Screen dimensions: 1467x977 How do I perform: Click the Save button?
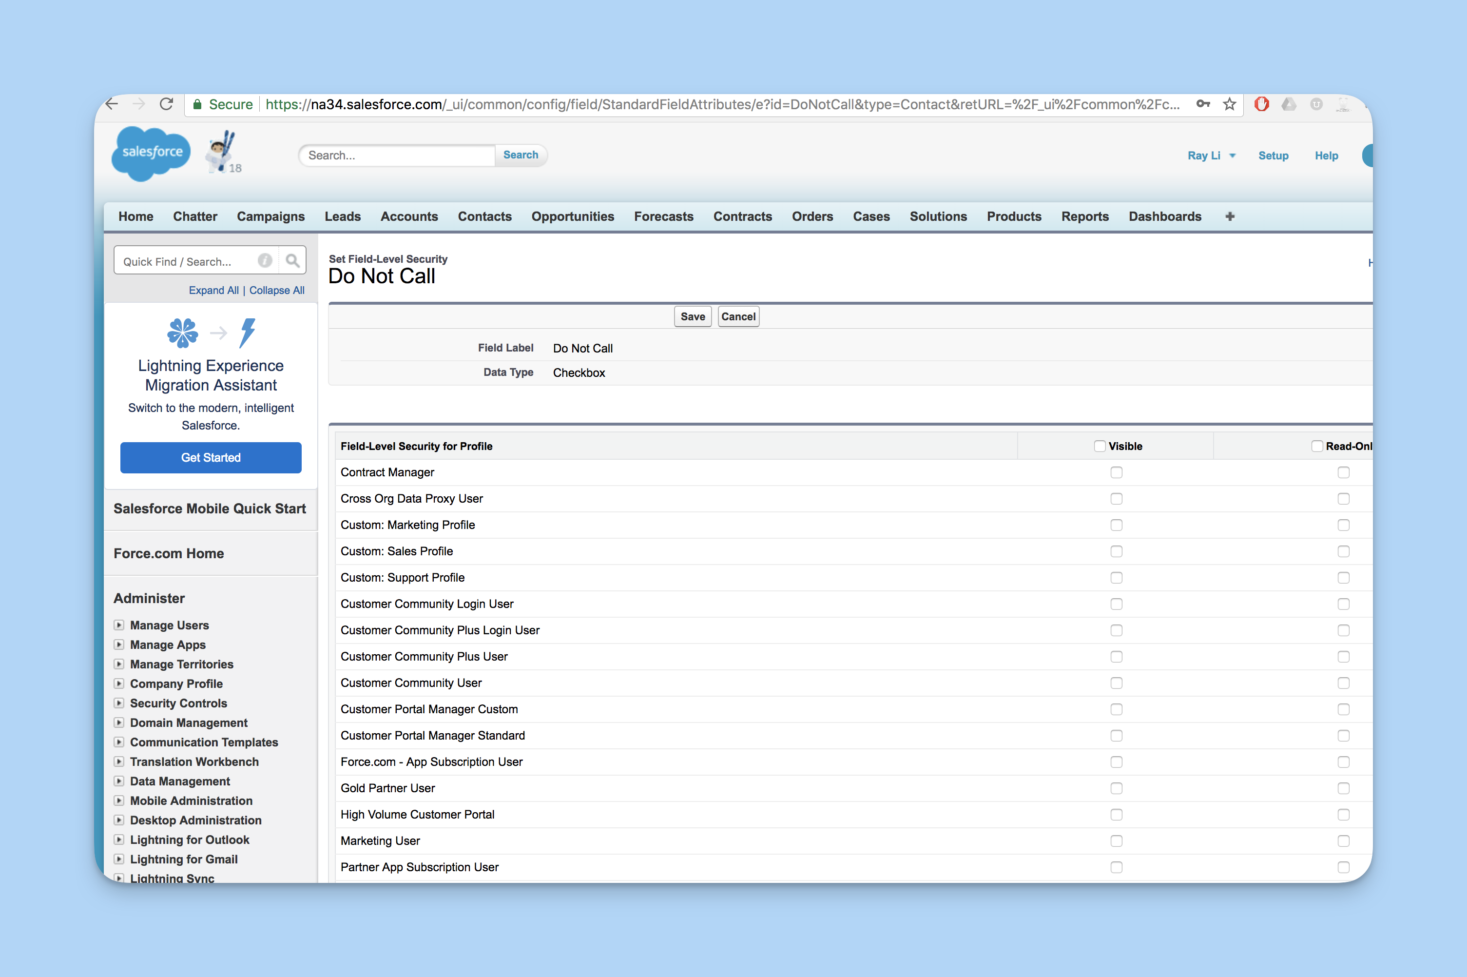point(692,316)
